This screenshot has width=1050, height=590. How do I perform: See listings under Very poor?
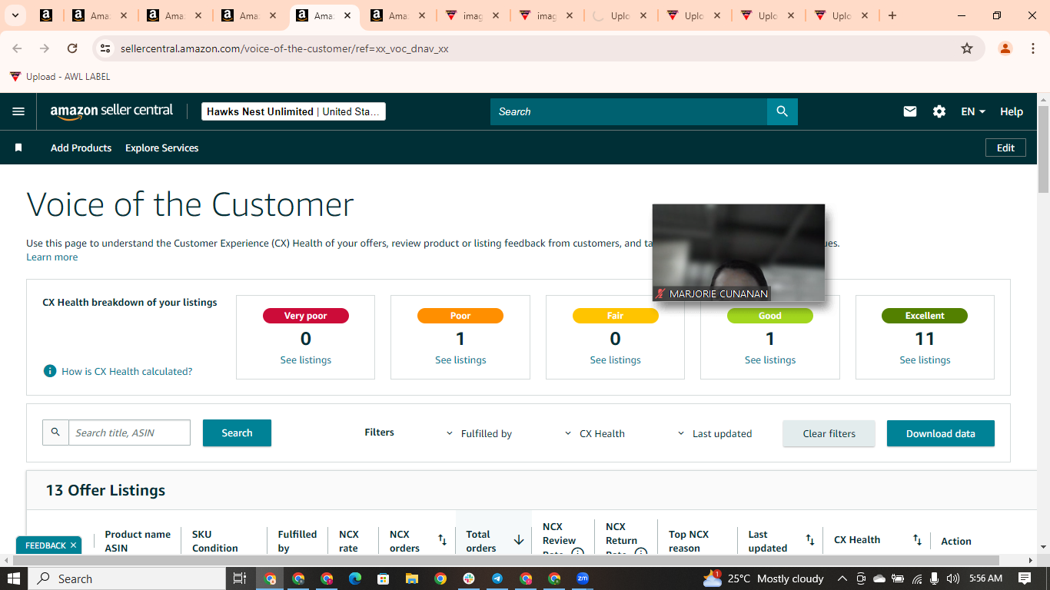(306, 360)
